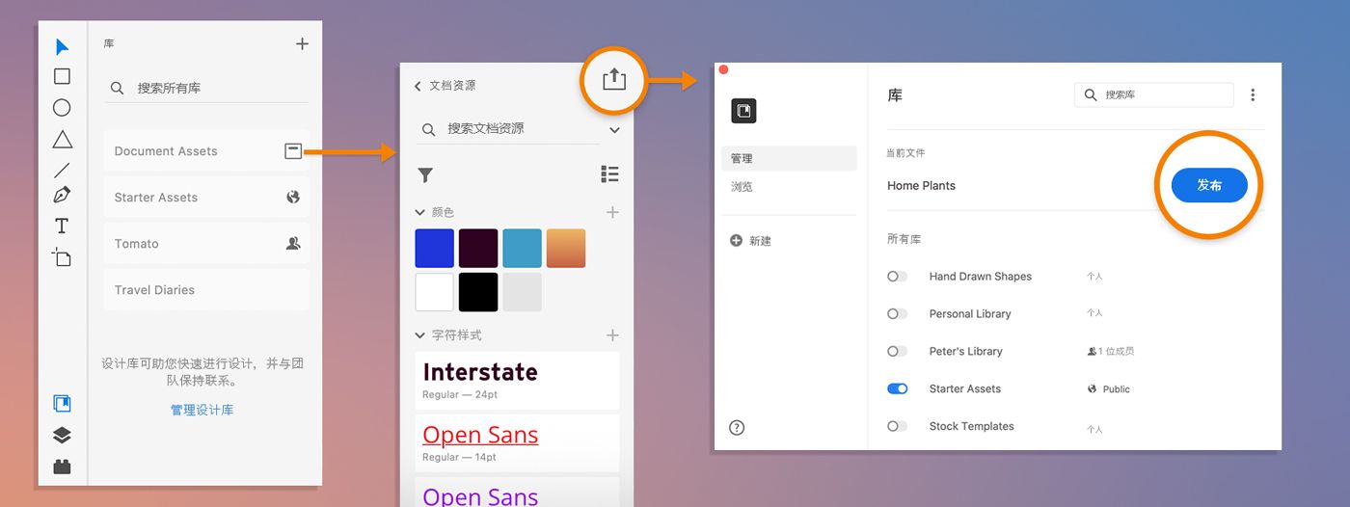Open the Starter Assets library row
Image resolution: width=1350 pixels, height=507 pixels.
206,197
